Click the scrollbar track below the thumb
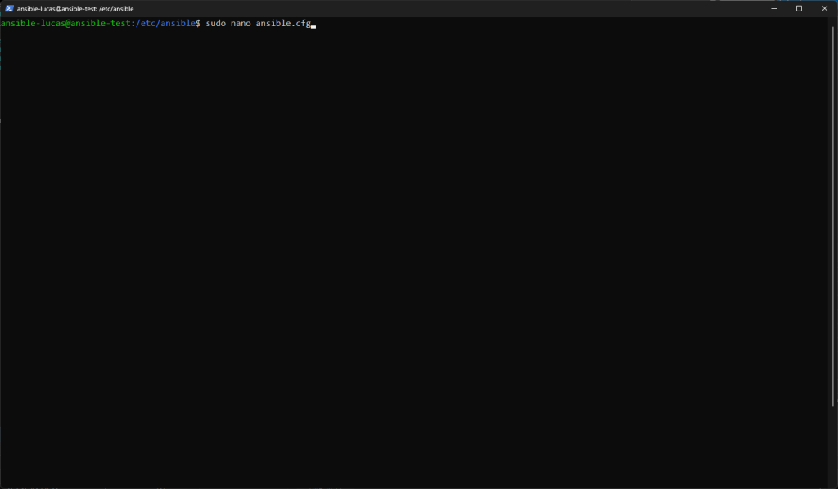Image resolution: width=838 pixels, height=489 pixels. click(x=835, y=450)
